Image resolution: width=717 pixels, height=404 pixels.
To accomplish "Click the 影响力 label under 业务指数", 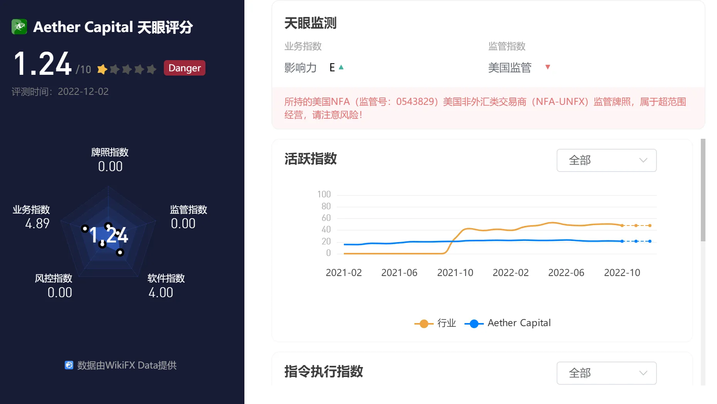I will [x=300, y=67].
